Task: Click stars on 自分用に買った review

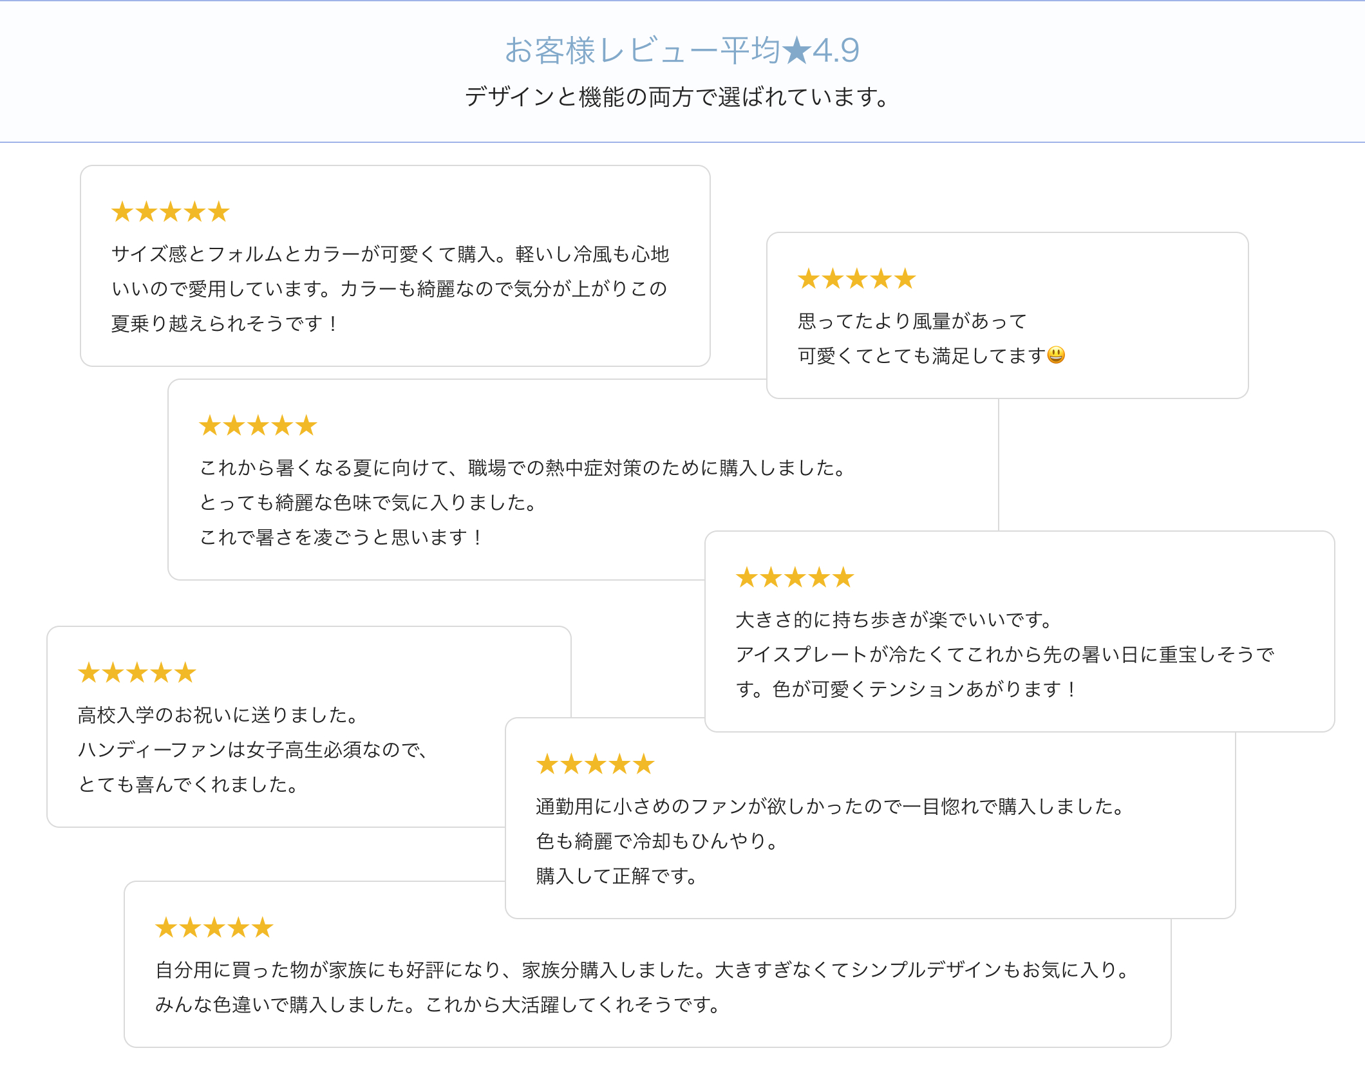Action: 214,928
